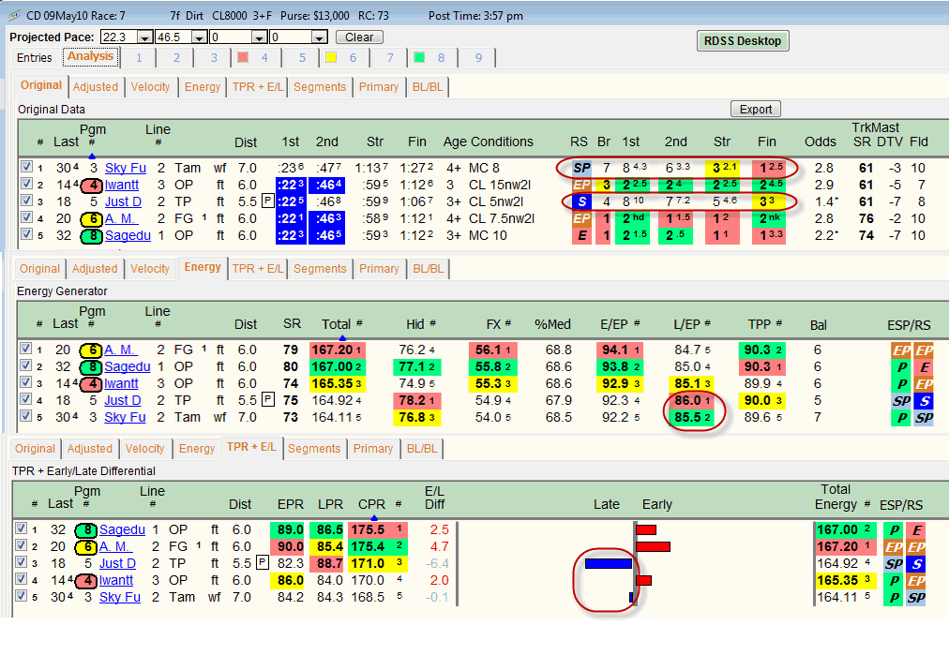Screen dimensions: 949x655
Task: Click the -6.4 E/L Diff value
Action: (437, 564)
